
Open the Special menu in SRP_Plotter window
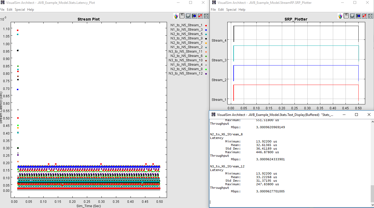tap(231, 10)
